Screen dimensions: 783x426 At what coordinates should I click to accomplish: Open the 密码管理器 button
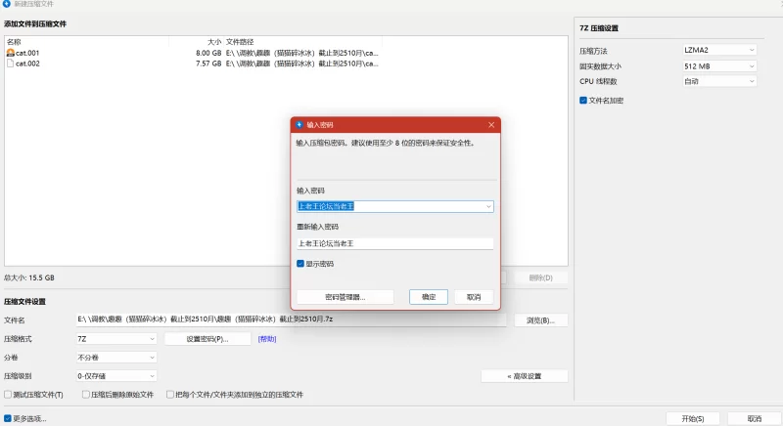pos(345,297)
